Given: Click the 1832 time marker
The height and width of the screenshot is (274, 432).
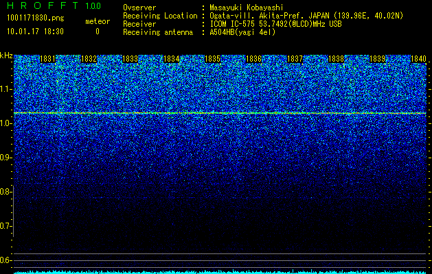Looking at the screenshot, I should (x=89, y=59).
